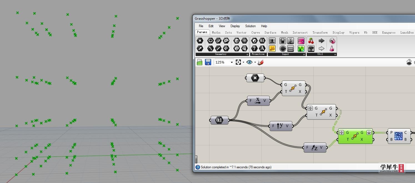Select the Boolean Toggle input icon
This screenshot has width=415, height=183.
(283, 41)
